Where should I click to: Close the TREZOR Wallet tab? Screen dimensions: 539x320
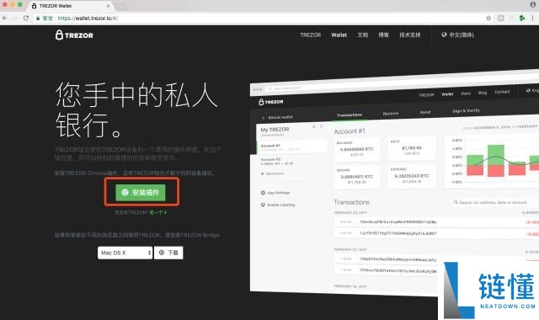coord(109,6)
